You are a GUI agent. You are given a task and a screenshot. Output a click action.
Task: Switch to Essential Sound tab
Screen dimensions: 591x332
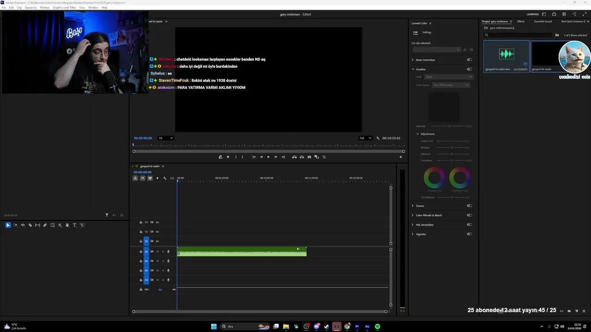tap(543, 21)
